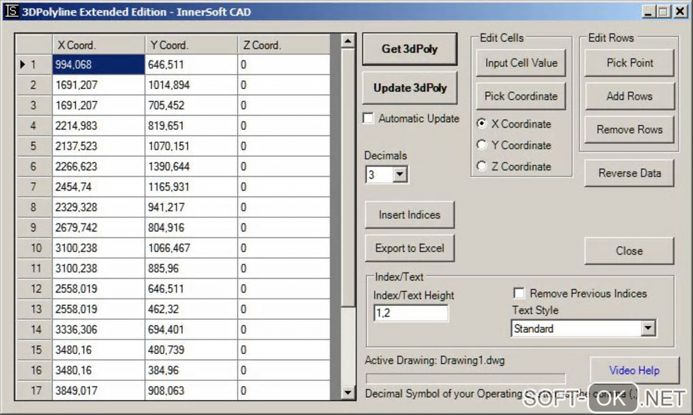Click the progress bar below Active Drawing
The height and width of the screenshot is (415, 693).
(x=465, y=379)
